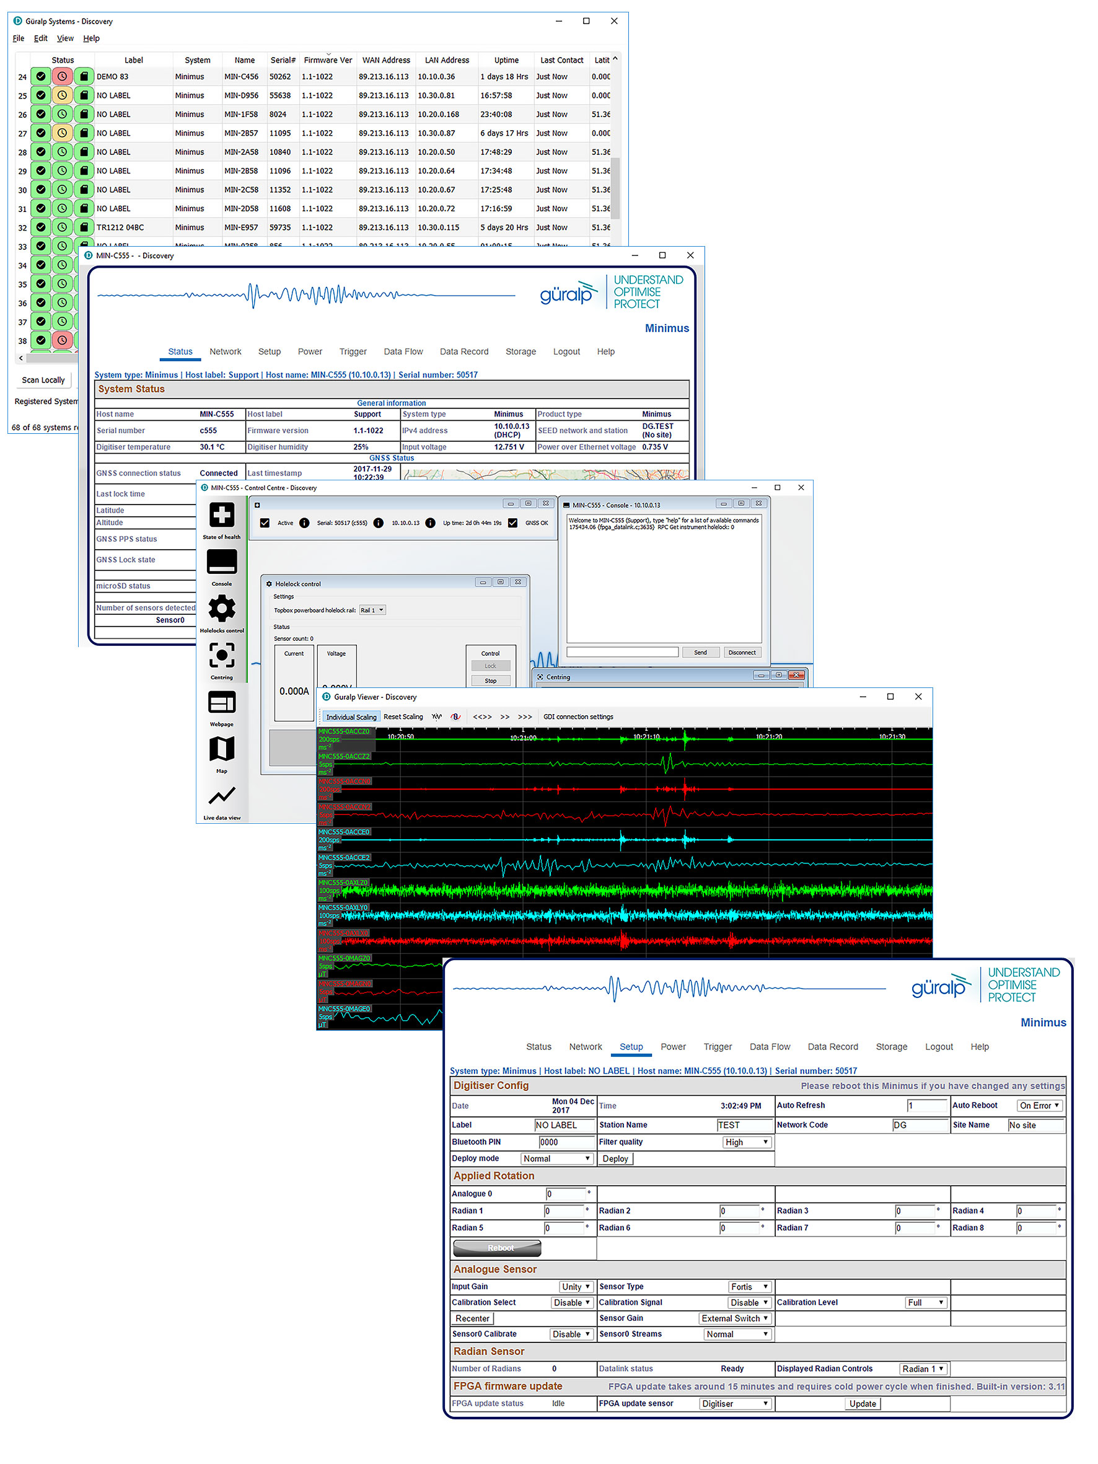
Task: Click the FPGA Update button
Action: (x=863, y=1404)
